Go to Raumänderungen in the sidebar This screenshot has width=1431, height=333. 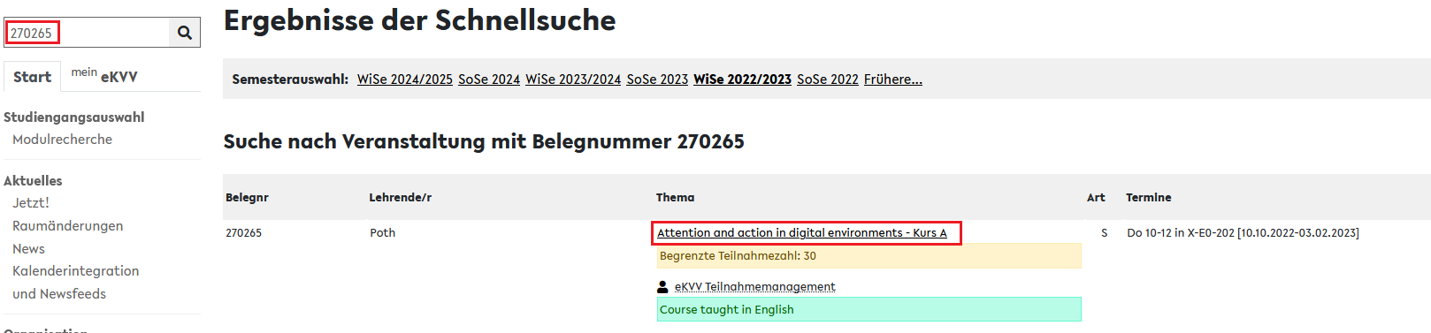[x=67, y=226]
